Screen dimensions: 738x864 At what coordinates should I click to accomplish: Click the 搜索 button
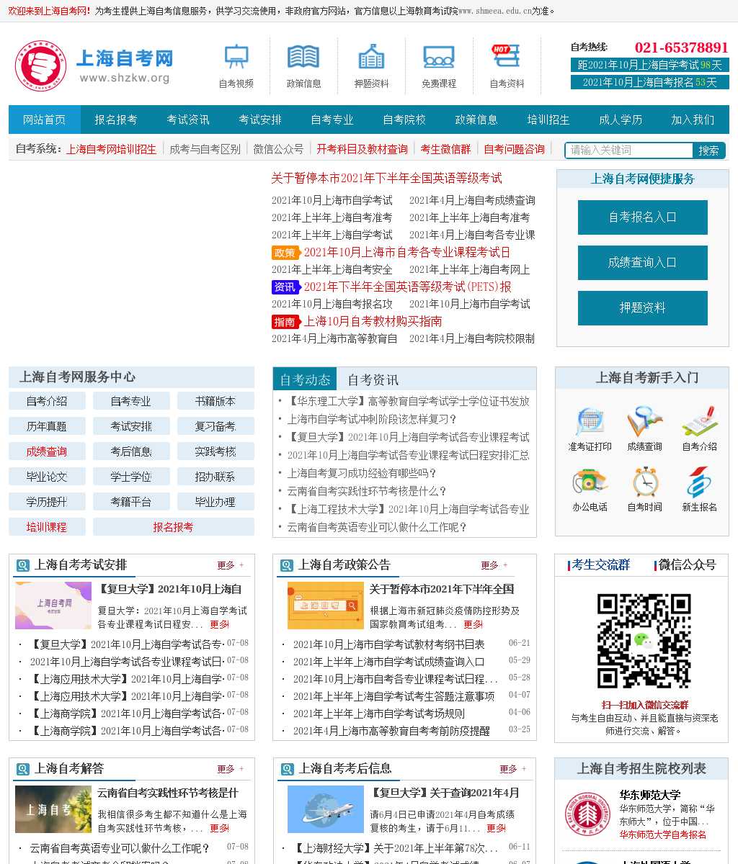point(708,150)
